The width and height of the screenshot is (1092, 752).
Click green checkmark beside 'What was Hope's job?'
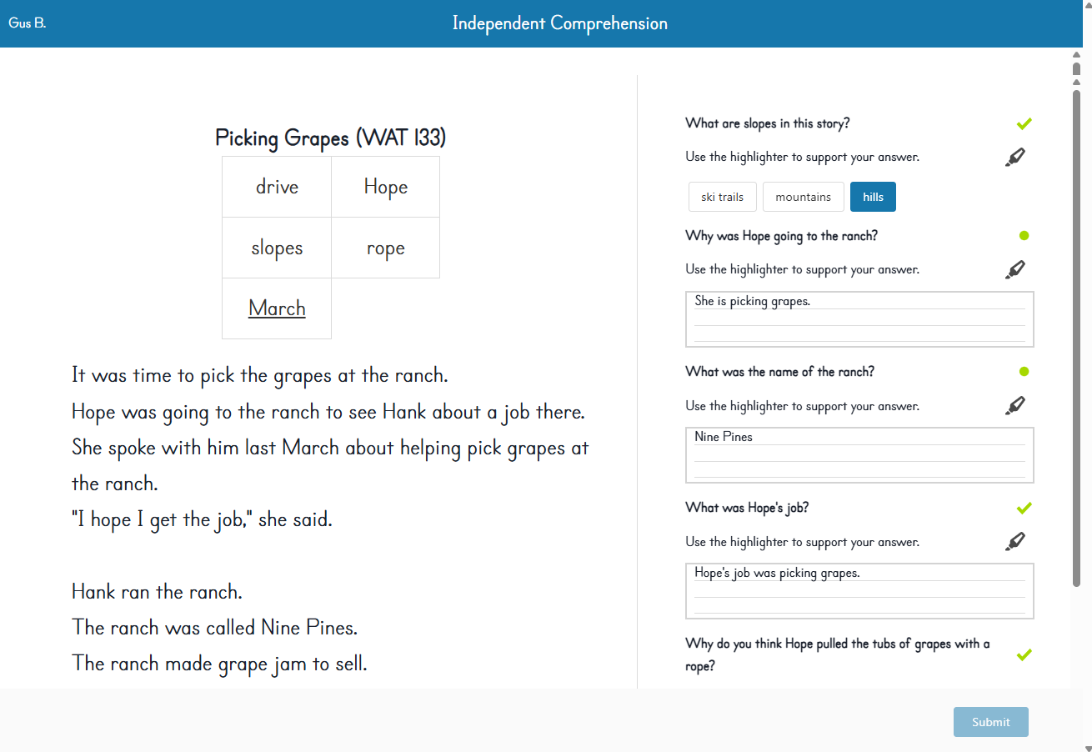pos(1024,508)
